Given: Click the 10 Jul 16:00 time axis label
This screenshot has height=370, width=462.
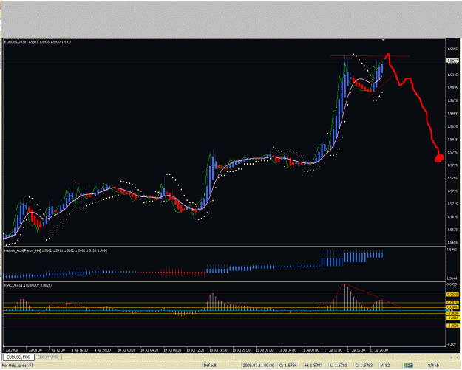Looking at the screenshot, I should [x=218, y=350].
